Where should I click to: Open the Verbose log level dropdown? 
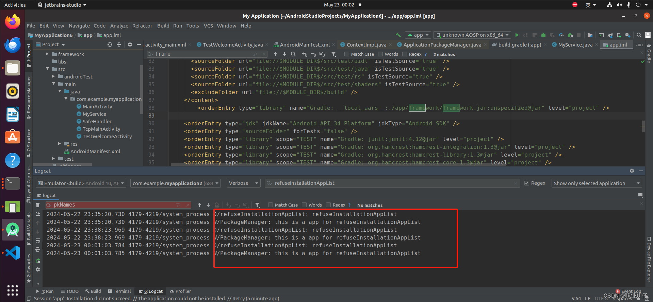[x=244, y=183]
